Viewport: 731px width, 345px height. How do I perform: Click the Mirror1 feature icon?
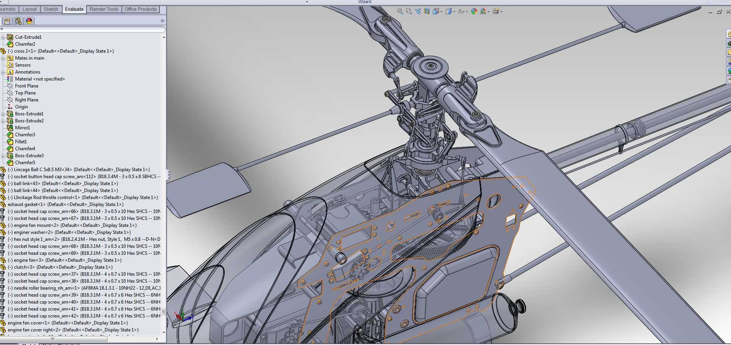pos(10,128)
